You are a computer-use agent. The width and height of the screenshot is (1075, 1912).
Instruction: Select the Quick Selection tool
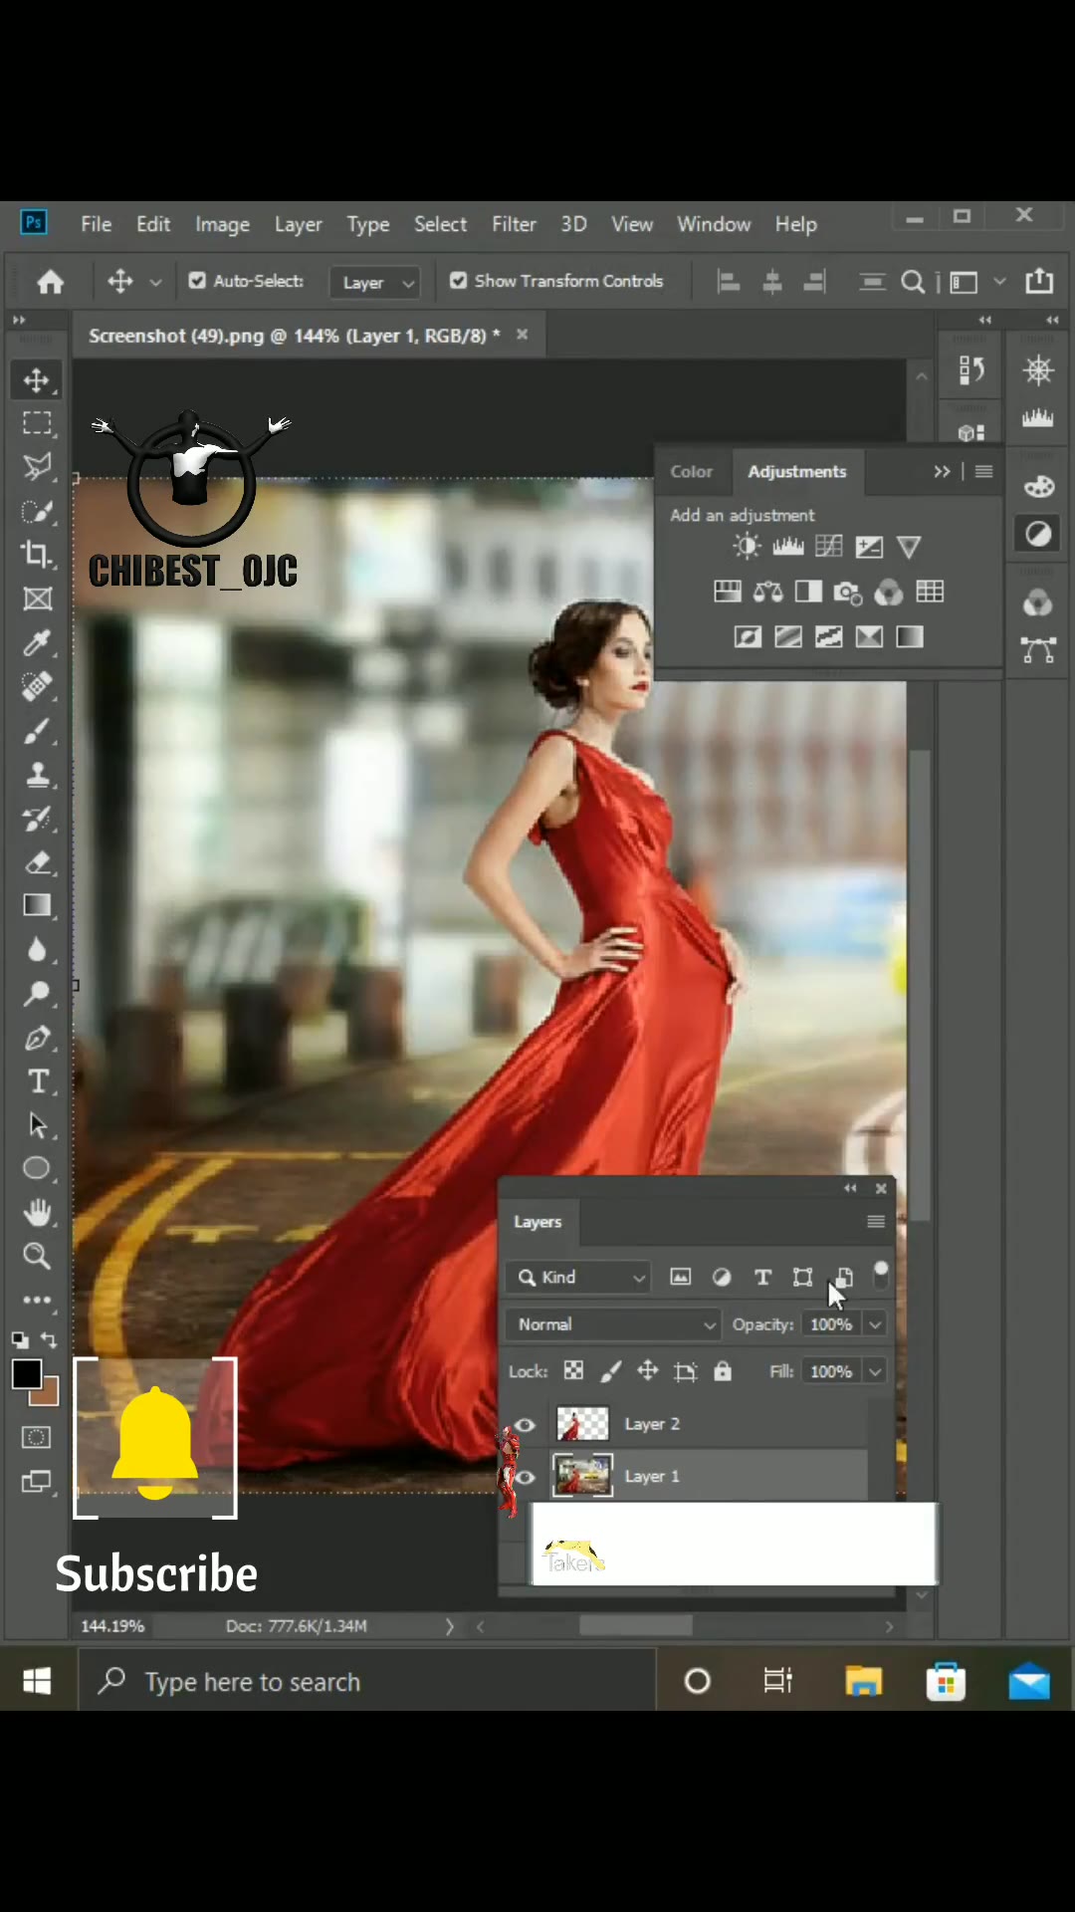coord(37,511)
